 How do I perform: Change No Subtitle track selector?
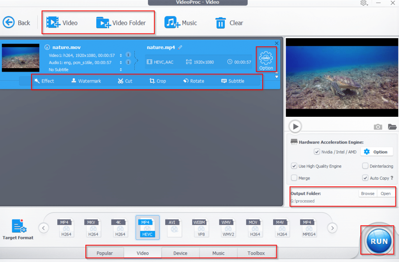pyautogui.click(x=121, y=70)
